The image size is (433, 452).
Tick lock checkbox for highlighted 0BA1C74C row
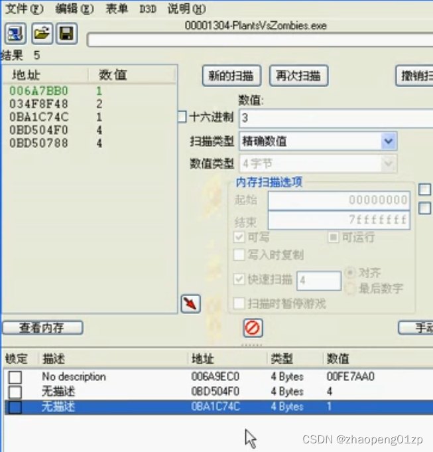point(15,407)
